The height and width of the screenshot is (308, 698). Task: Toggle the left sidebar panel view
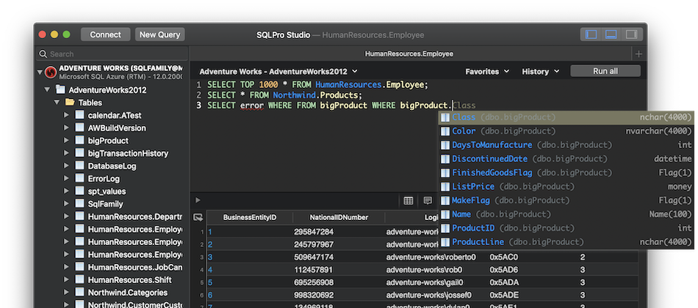tap(589, 34)
